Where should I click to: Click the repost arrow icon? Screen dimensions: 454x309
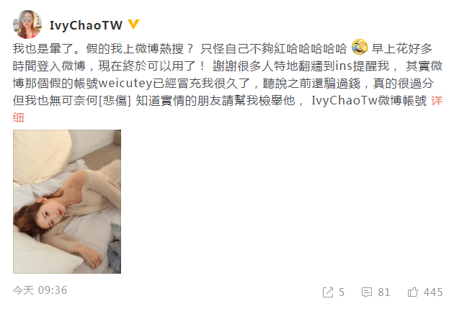pyautogui.click(x=328, y=292)
